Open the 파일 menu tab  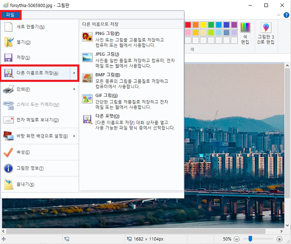[x=10, y=15]
